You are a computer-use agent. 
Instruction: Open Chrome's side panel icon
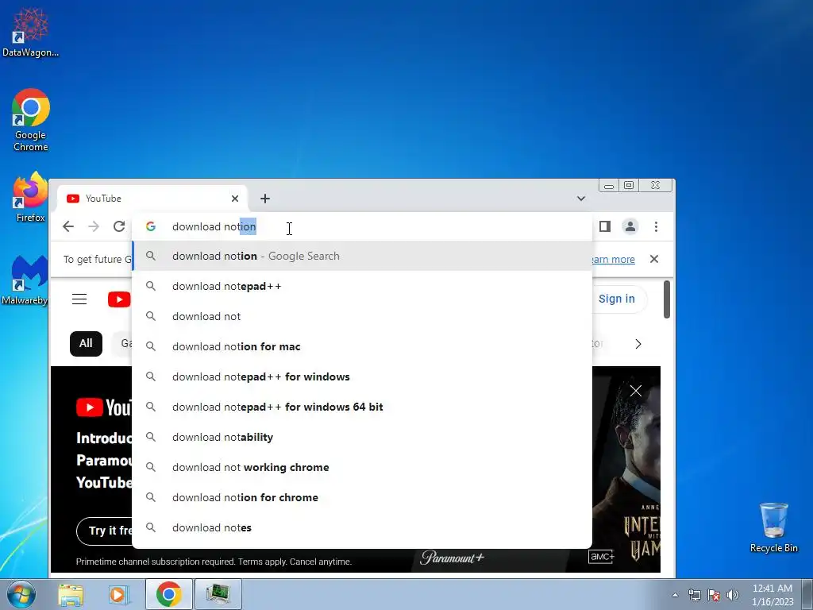[604, 226]
